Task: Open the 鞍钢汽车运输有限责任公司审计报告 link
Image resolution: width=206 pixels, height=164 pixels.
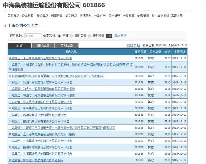Action: point(39,121)
